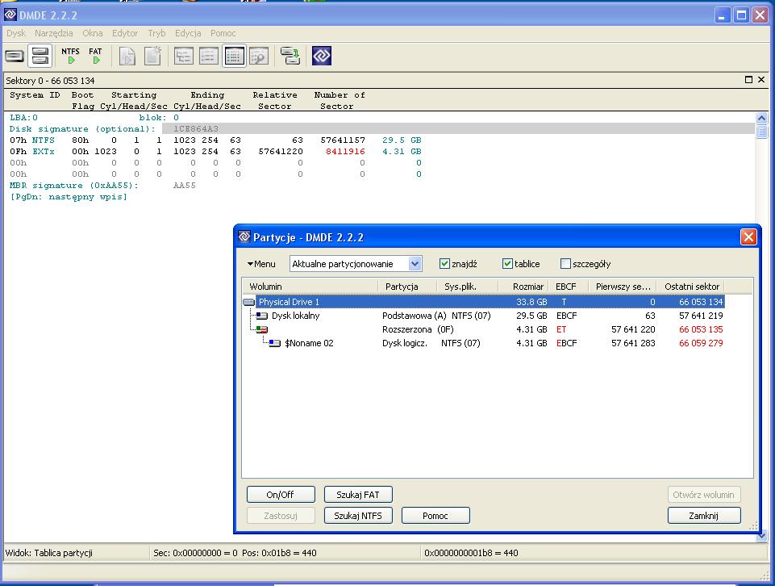Click the MBR signature value AA55
This screenshot has height=586, width=775.
[x=185, y=186]
